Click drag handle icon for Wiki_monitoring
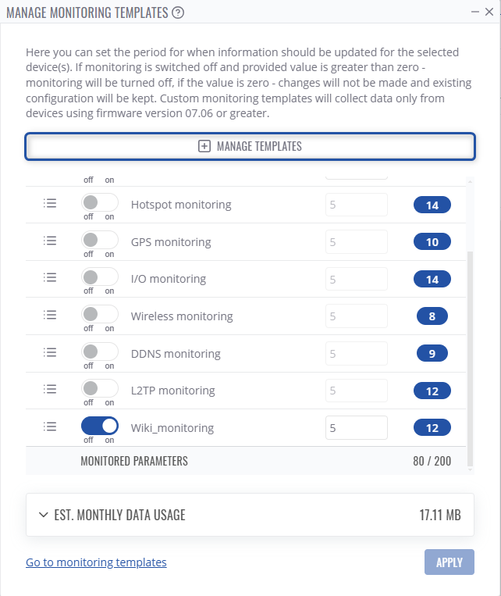This screenshot has width=501, height=596. point(50,426)
